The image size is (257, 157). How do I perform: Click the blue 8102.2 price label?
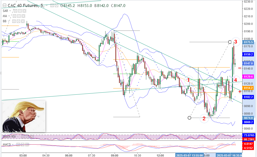[x=248, y=97]
